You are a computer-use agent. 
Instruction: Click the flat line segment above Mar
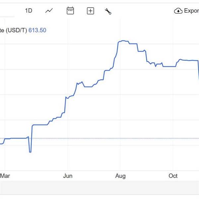click(17, 138)
